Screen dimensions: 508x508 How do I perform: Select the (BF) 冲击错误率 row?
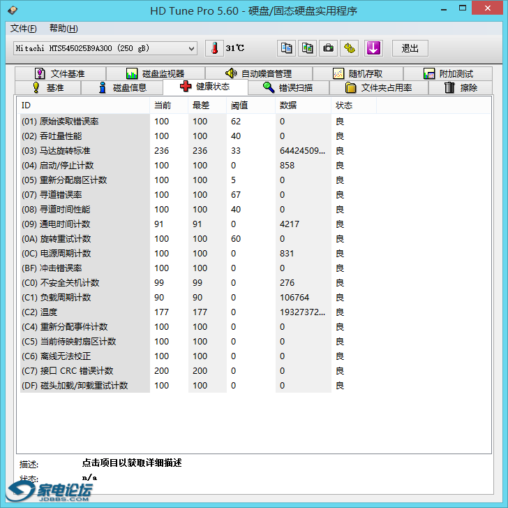tap(198, 268)
